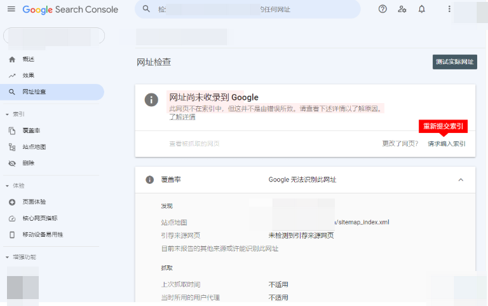Click the 引荐来源网页 label
This screenshot has width=488, height=306.
tap(180, 235)
